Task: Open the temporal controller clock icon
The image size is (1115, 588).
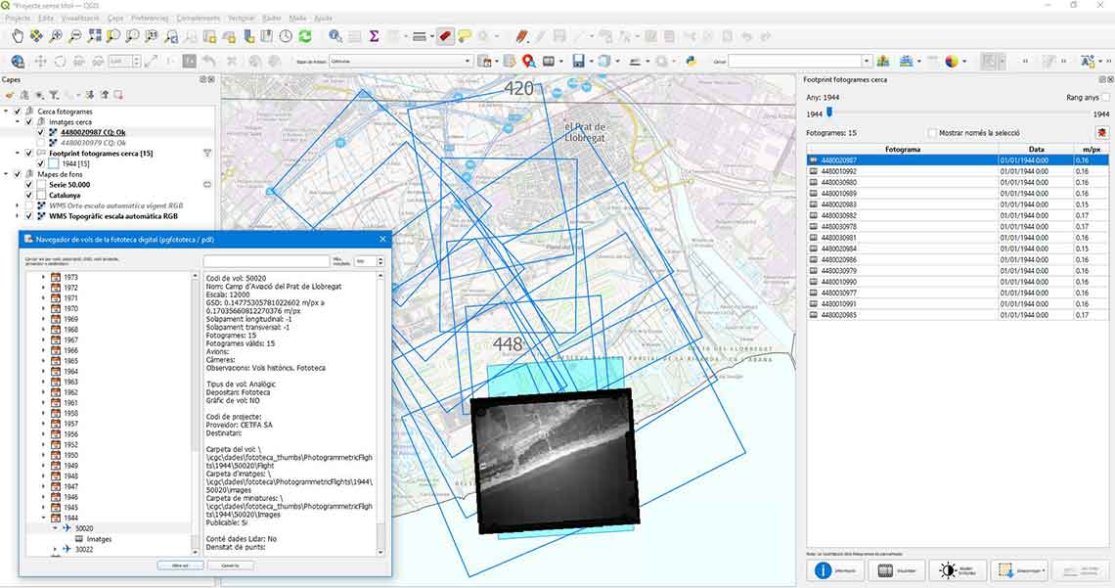Action: [x=286, y=36]
